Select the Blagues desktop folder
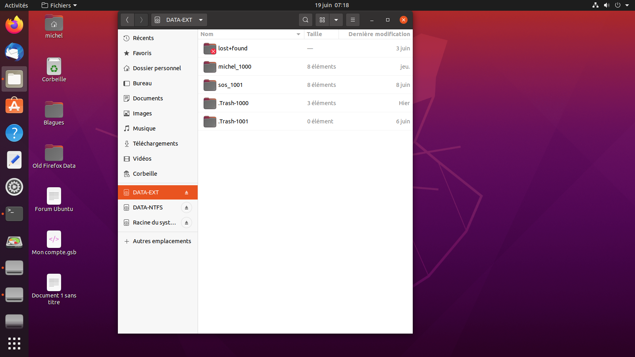Screen dimensions: 635x357 pos(54,113)
